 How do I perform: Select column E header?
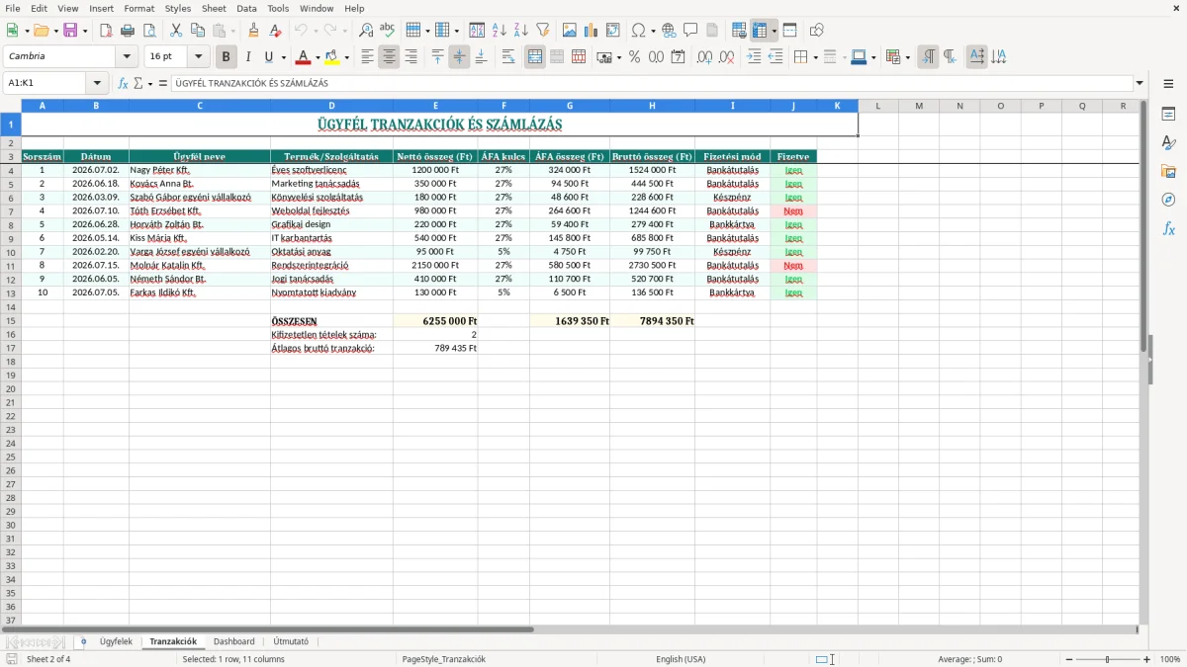[x=435, y=106]
